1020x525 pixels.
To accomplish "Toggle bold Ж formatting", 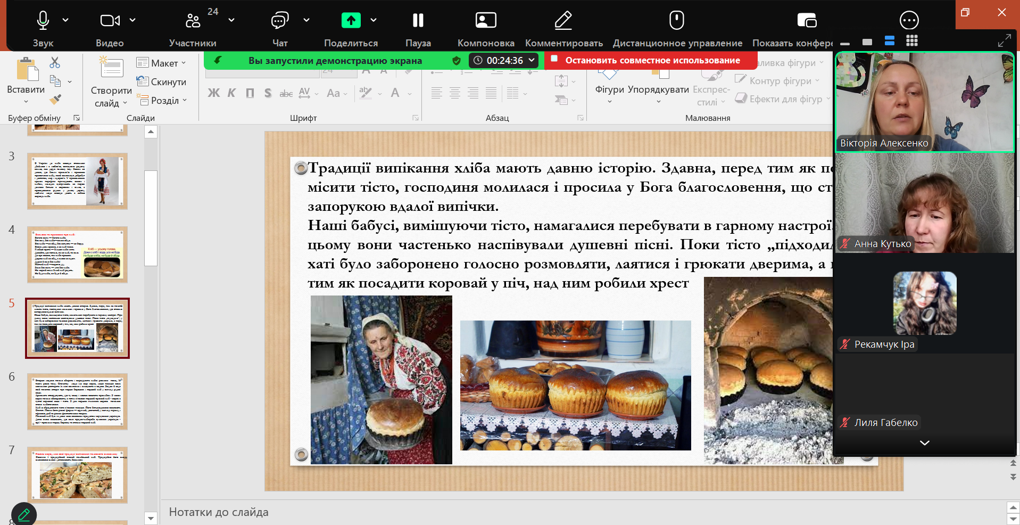I will tap(213, 93).
